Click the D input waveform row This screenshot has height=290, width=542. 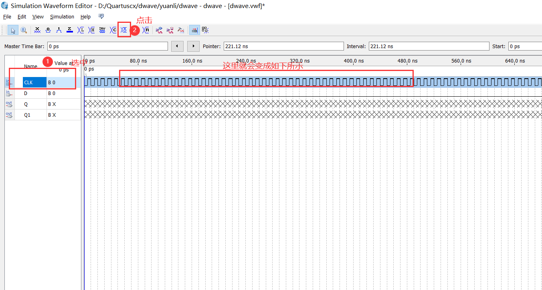pyautogui.click(x=313, y=93)
